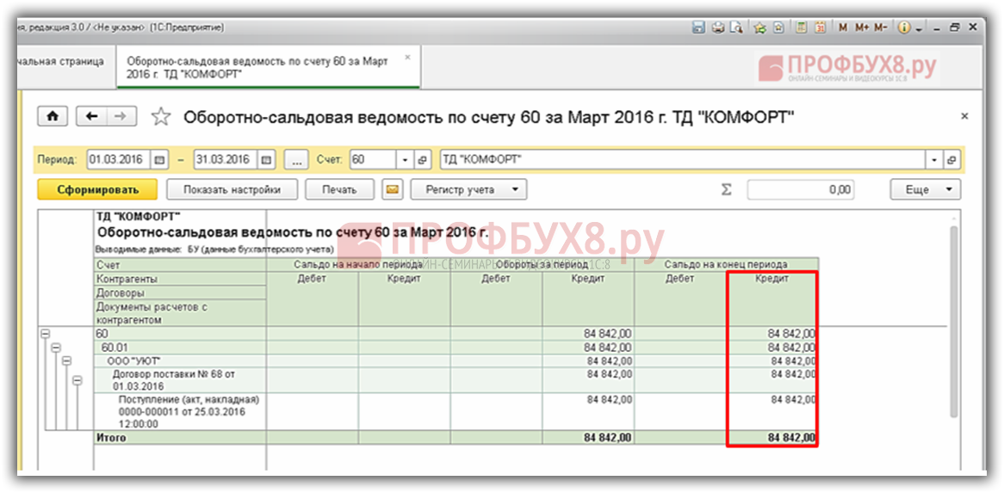Viewport: 1004px width, 493px height.
Task: Collapse the 60.01 subaccount group
Action: coord(56,348)
